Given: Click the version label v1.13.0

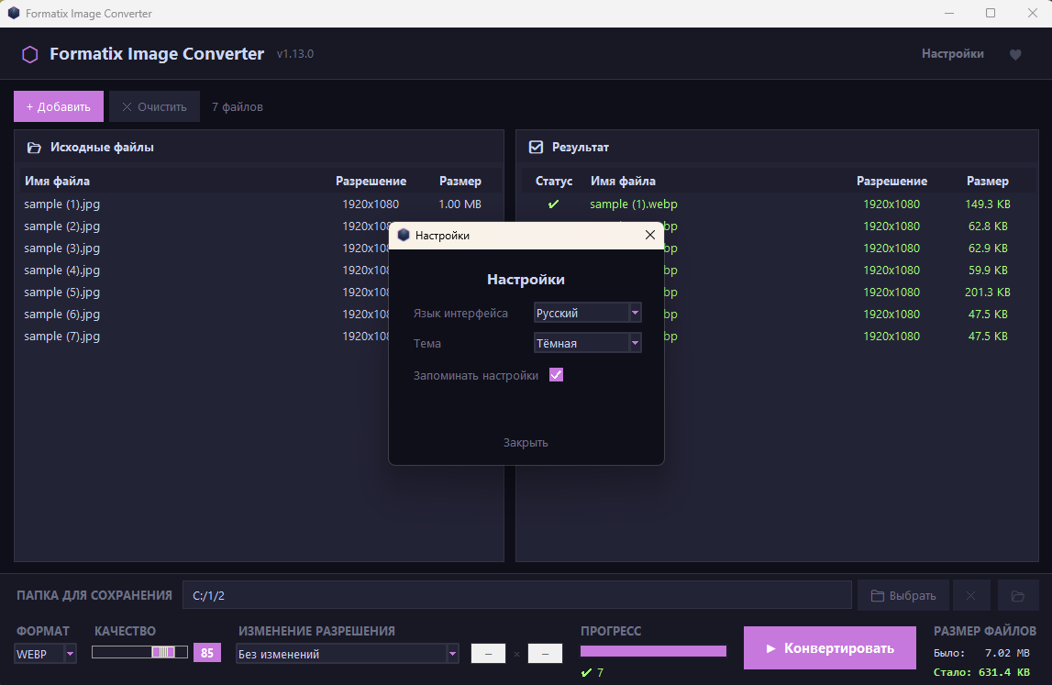Looking at the screenshot, I should coord(295,54).
